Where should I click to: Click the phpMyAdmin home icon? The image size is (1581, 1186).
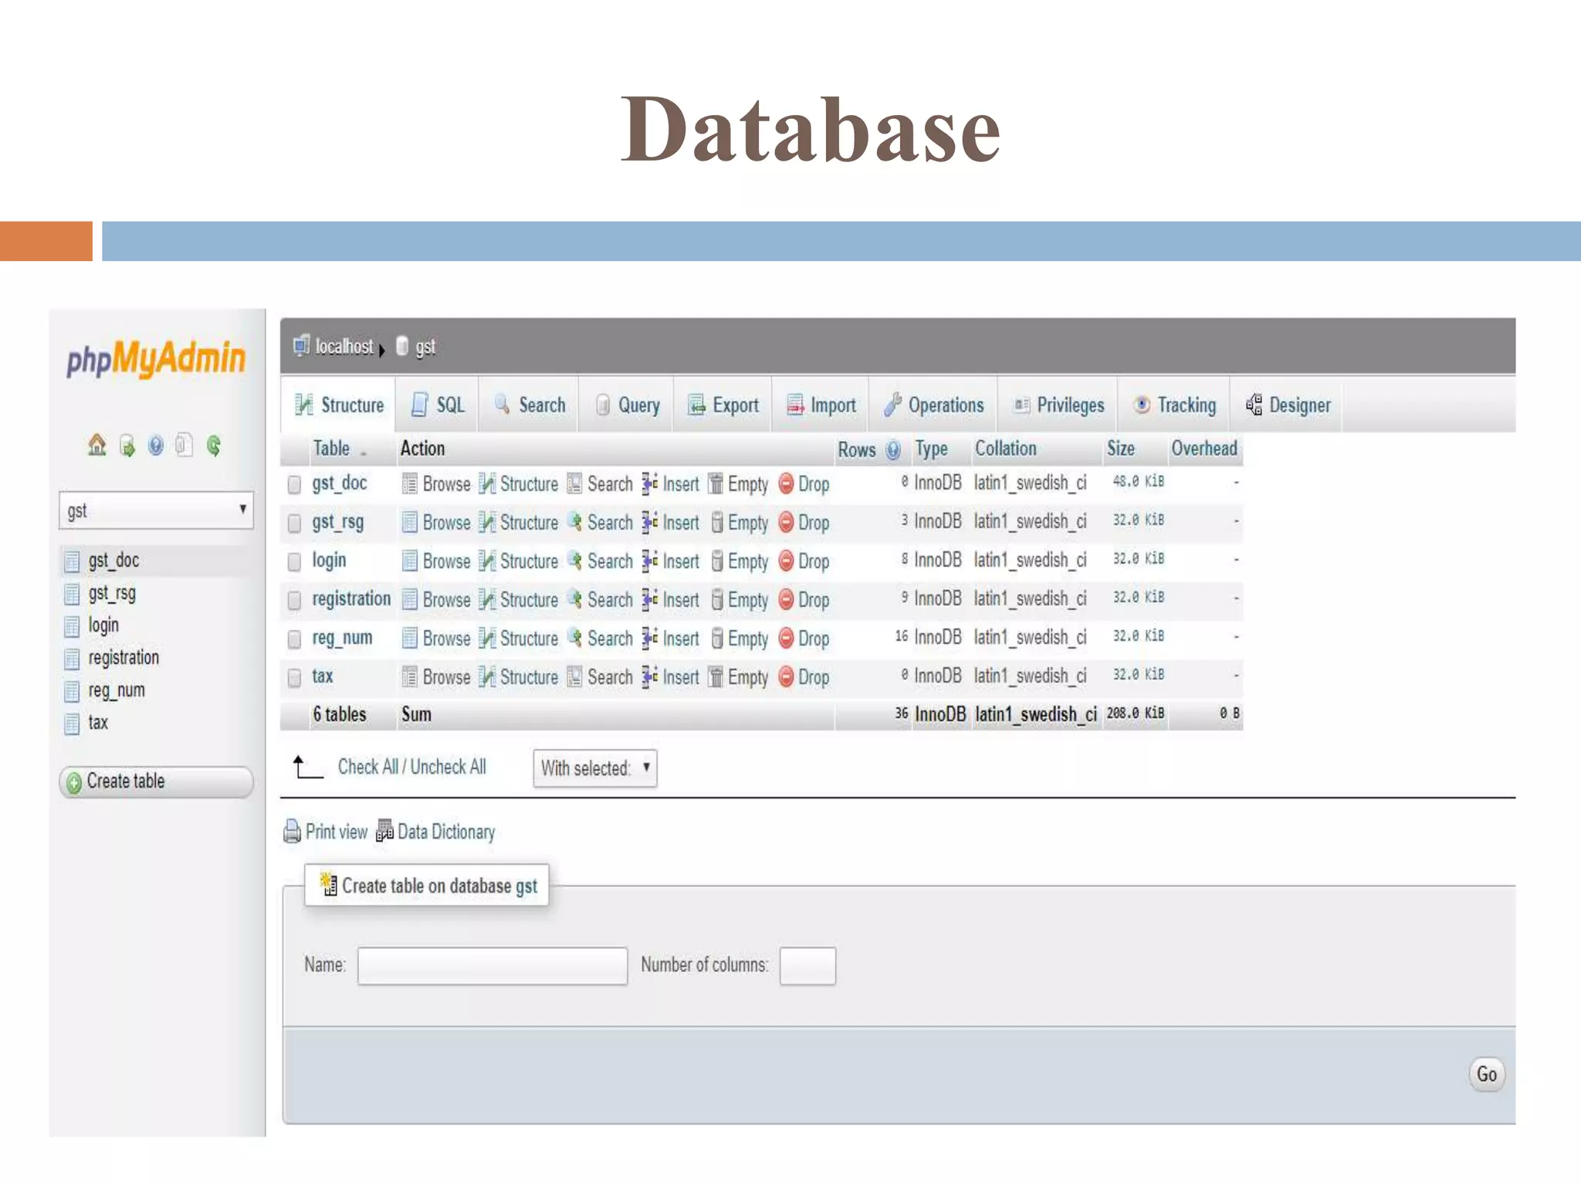(96, 445)
